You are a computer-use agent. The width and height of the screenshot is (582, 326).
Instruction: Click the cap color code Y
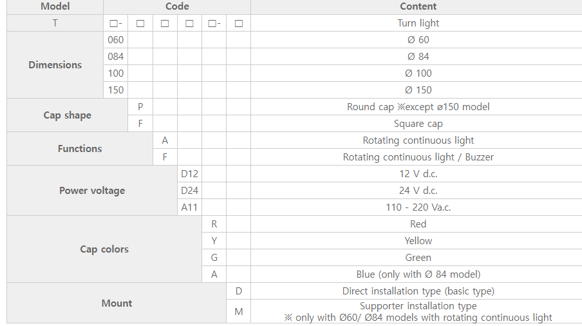pos(214,240)
